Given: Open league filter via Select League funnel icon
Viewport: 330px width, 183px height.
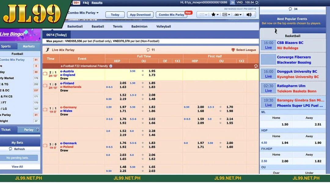Looking at the screenshot, I should [x=233, y=50].
